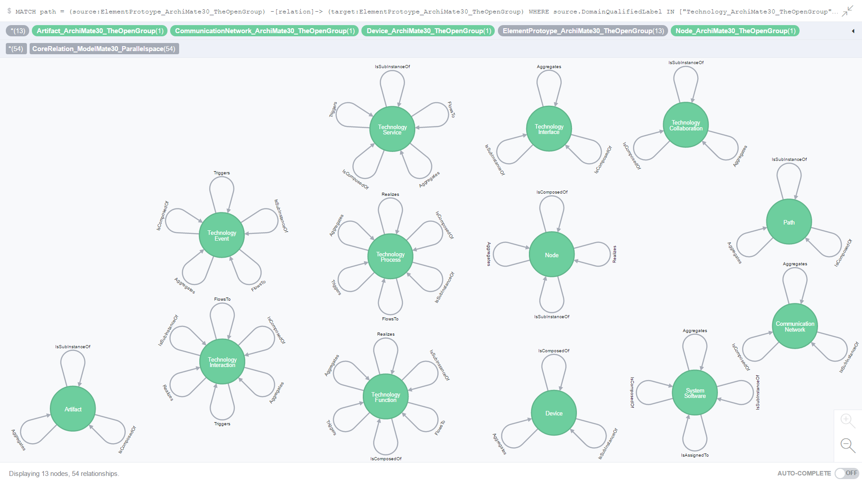Click the Communication Network graph node
This screenshot has width=862, height=484.
pos(795,326)
